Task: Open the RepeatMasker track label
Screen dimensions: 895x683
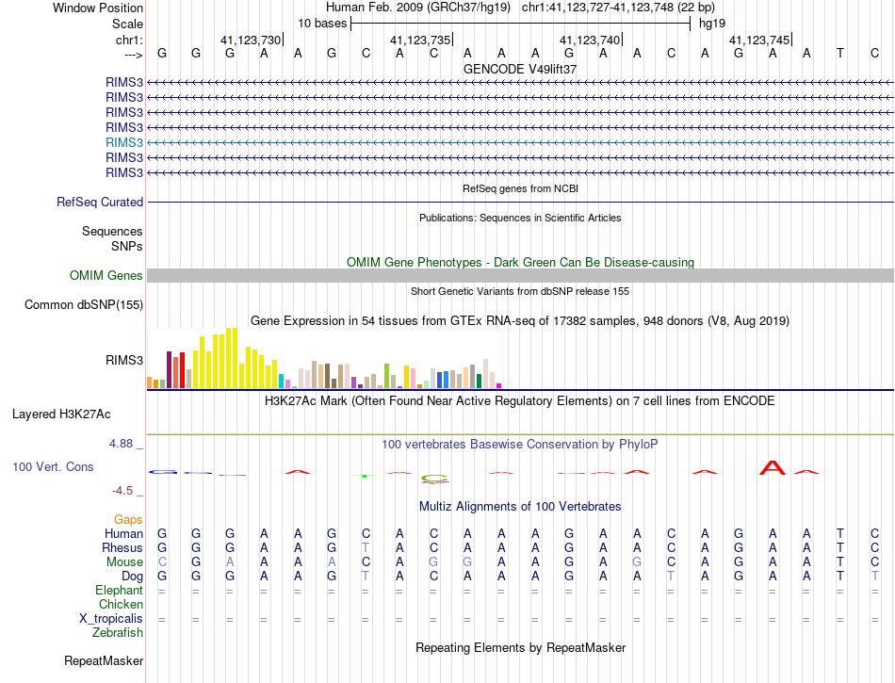Action: point(104,660)
